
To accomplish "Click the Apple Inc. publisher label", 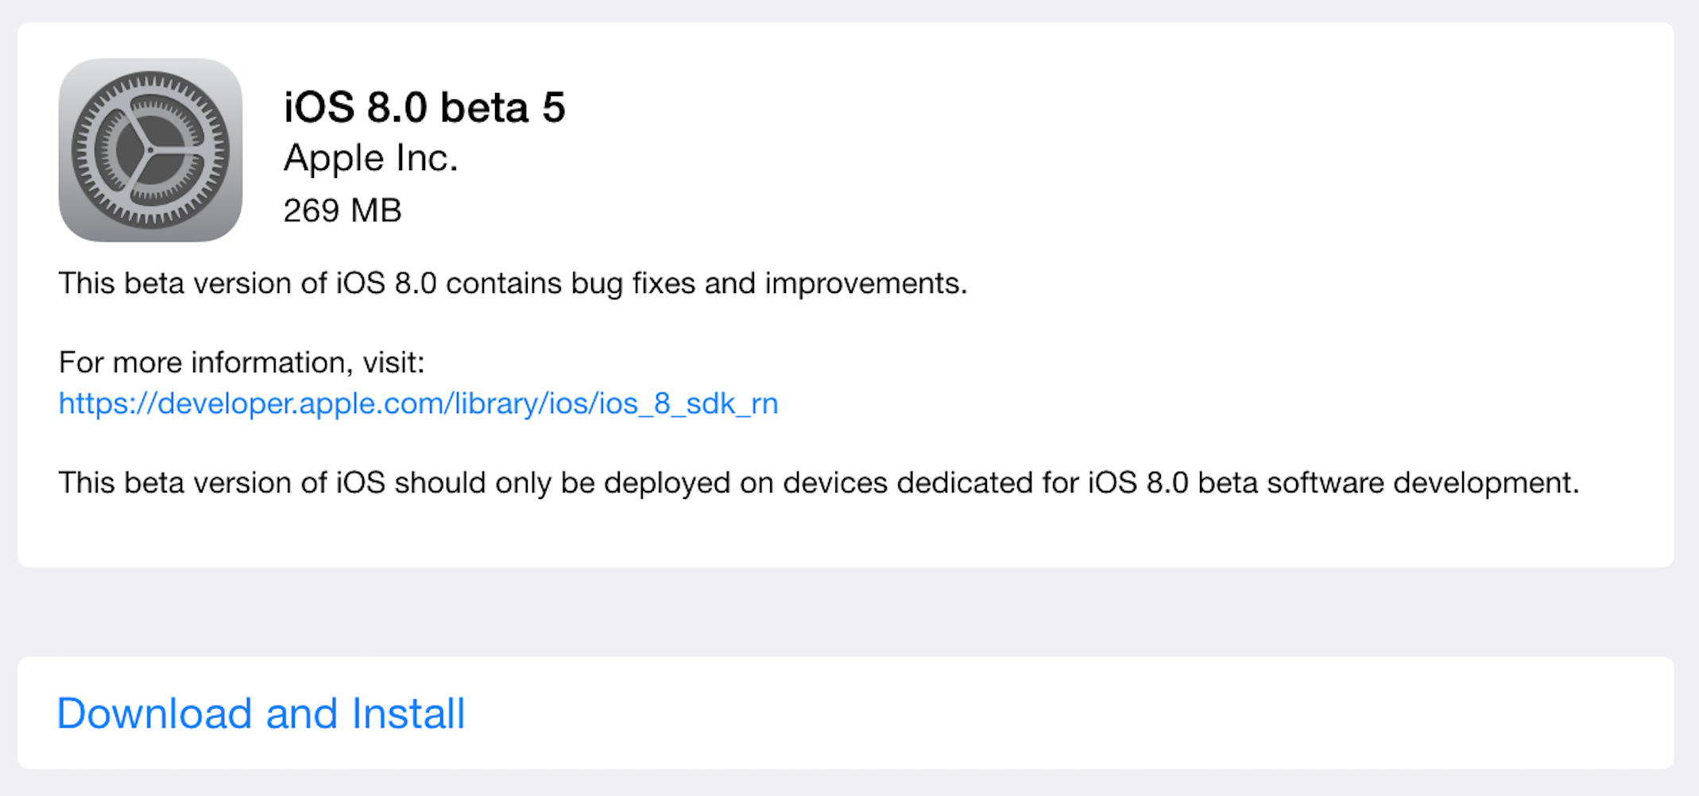I will 370,157.
